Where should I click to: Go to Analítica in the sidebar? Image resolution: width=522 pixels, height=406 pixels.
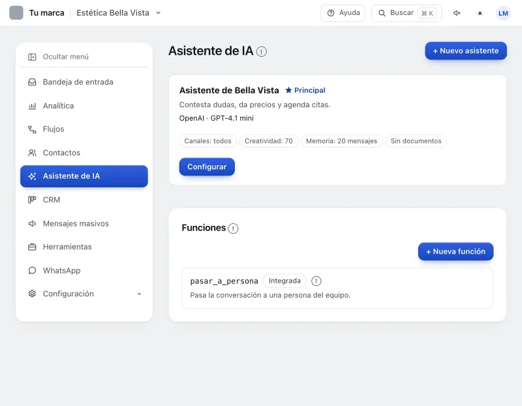[x=84, y=106]
